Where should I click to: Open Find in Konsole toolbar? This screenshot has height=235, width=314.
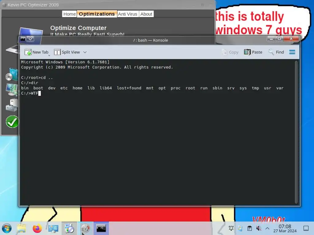(276, 52)
